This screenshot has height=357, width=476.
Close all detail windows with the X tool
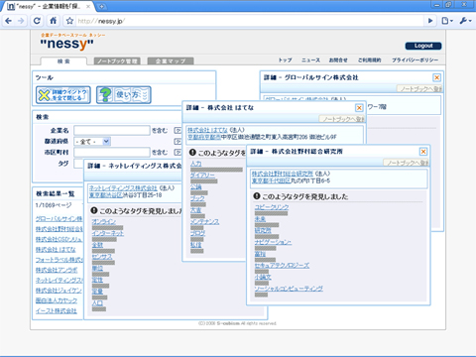63,95
